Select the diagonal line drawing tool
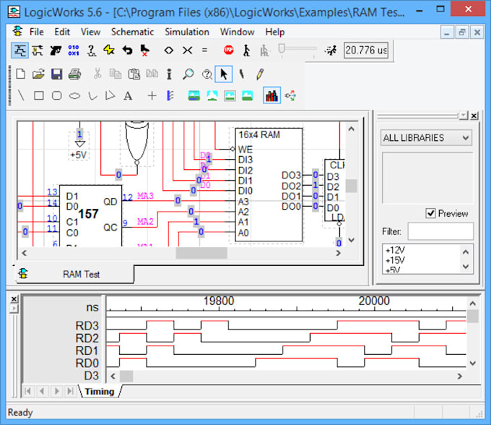The width and height of the screenshot is (491, 425). click(21, 95)
